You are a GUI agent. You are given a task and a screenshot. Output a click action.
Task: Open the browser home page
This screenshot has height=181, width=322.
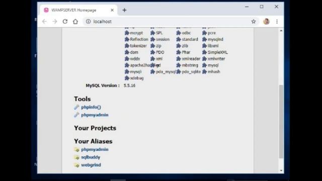tap(75, 22)
